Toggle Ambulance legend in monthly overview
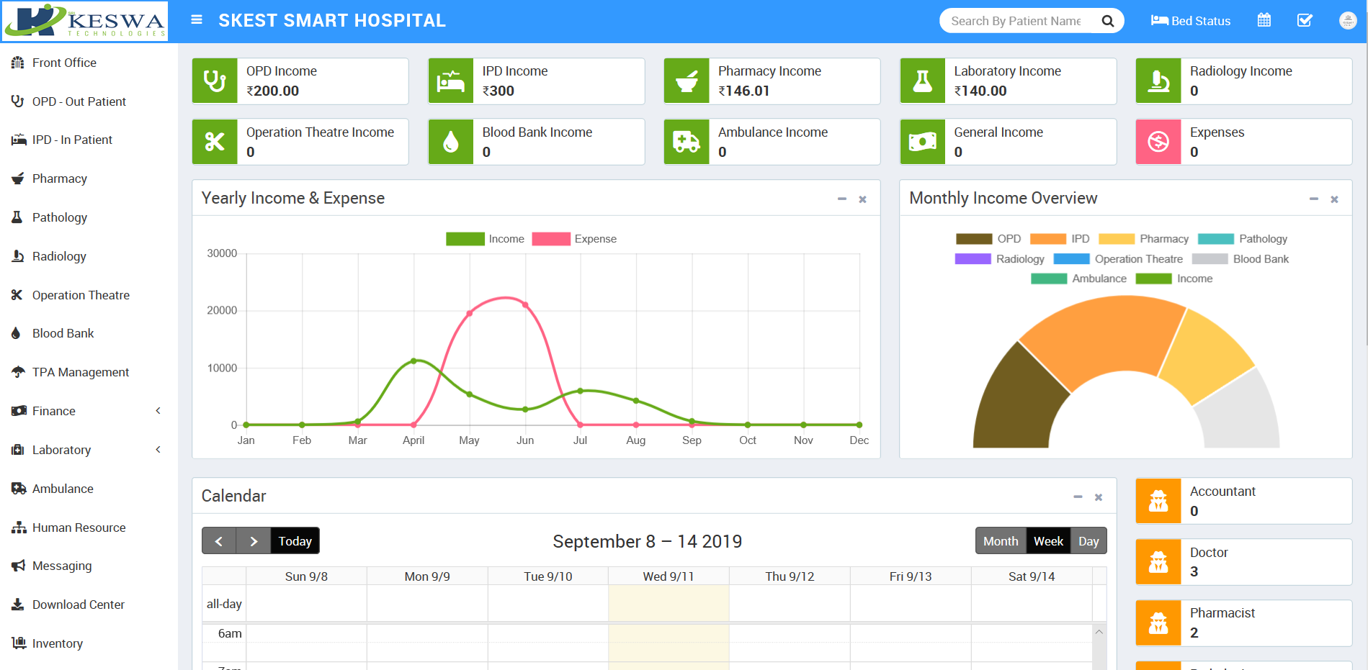The width and height of the screenshot is (1368, 670). point(1078,279)
